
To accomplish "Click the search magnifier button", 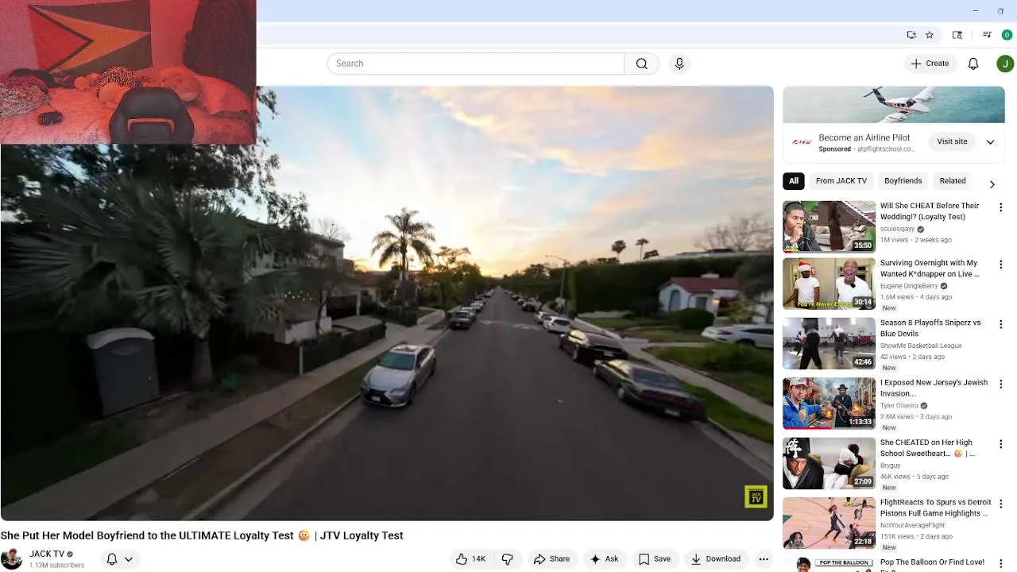I will [642, 64].
